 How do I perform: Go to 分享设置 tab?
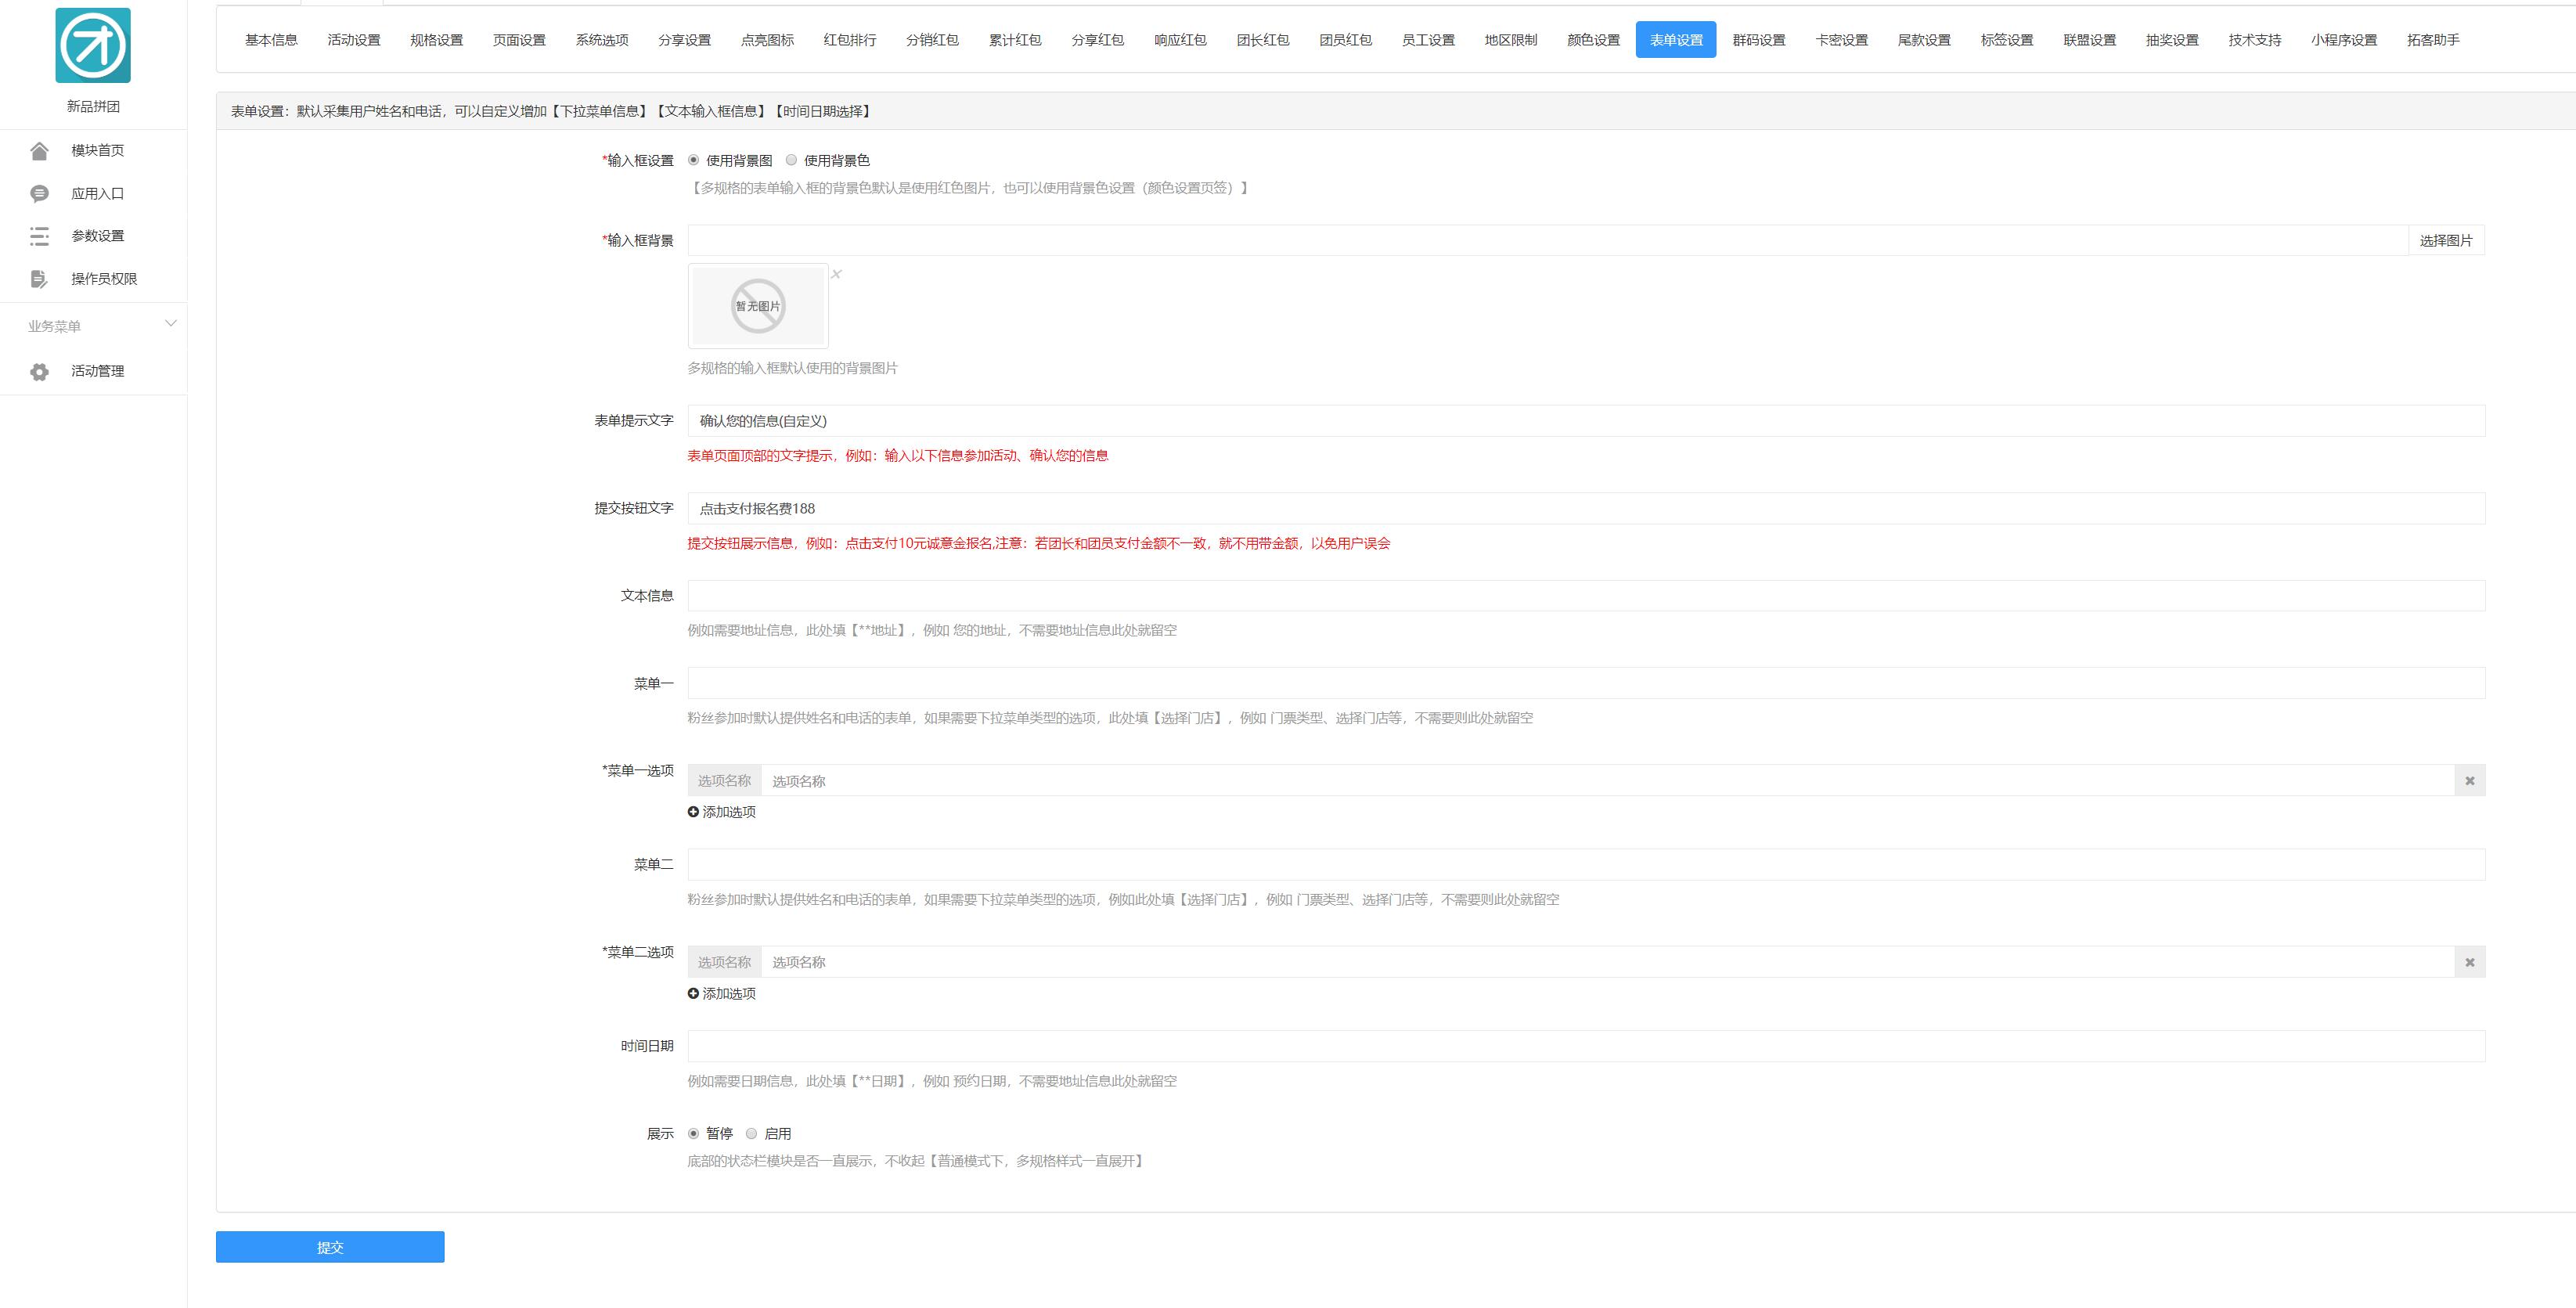click(x=684, y=40)
